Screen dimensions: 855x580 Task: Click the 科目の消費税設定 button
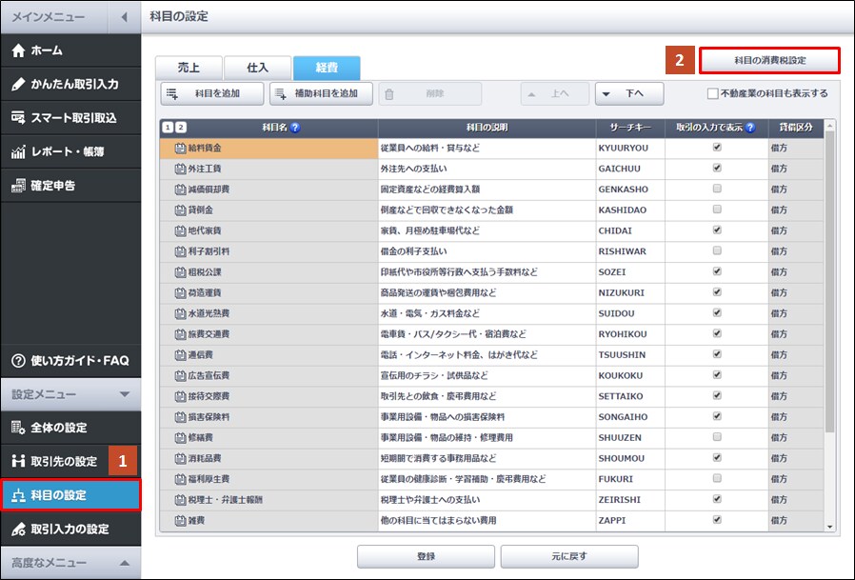pos(769,60)
